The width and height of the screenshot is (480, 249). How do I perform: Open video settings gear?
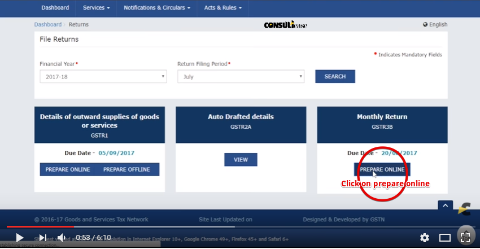click(x=425, y=238)
